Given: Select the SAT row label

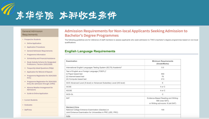Looking at the screenshot, I should click(x=68, y=98).
